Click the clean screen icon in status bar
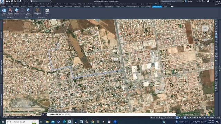221x124 pixels. tap(217, 118)
